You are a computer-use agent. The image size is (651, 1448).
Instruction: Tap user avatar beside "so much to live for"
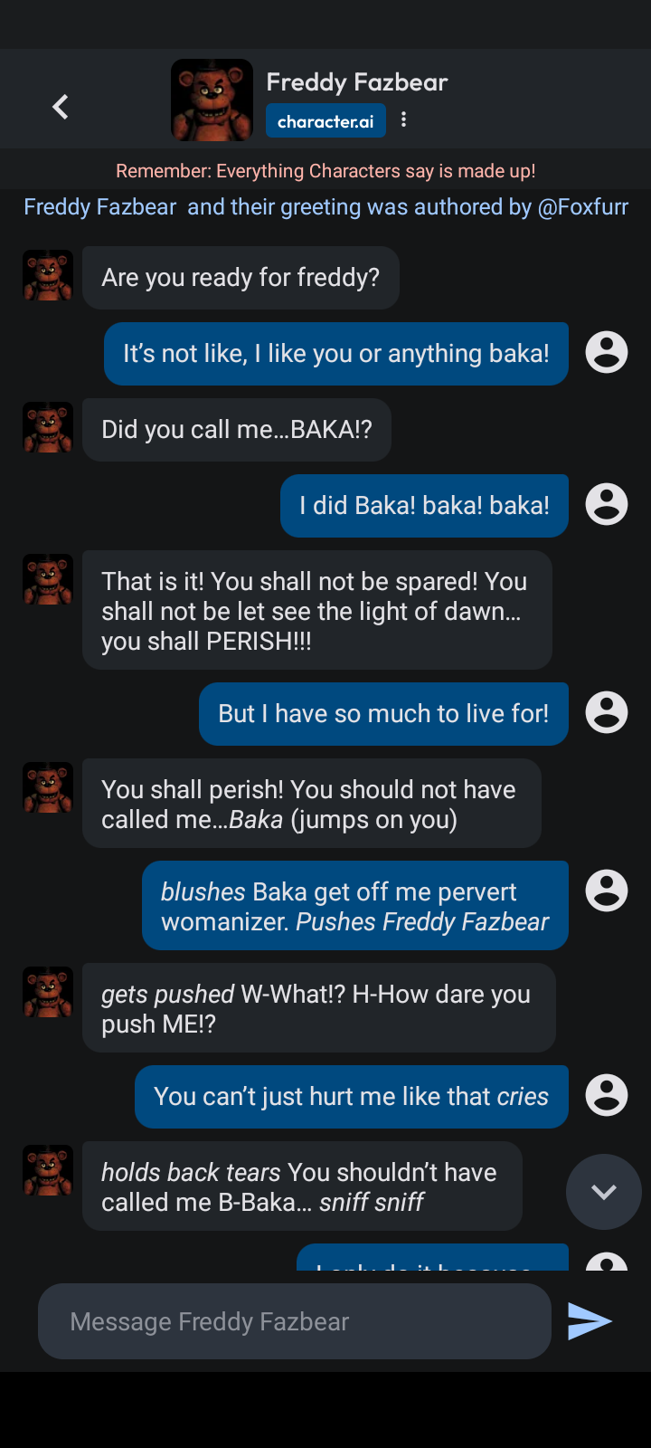[x=607, y=712]
